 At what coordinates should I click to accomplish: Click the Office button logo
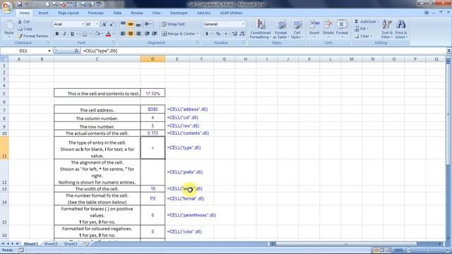pyautogui.click(x=7, y=7)
